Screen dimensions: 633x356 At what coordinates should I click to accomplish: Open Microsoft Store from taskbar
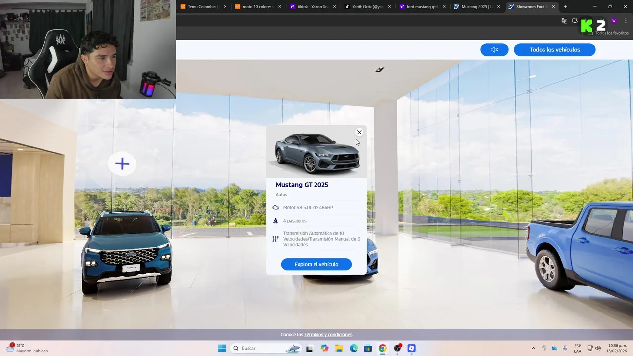click(368, 348)
